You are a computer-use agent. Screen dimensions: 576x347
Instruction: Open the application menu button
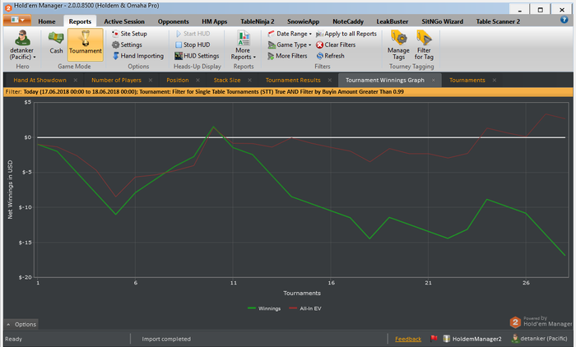(17, 21)
